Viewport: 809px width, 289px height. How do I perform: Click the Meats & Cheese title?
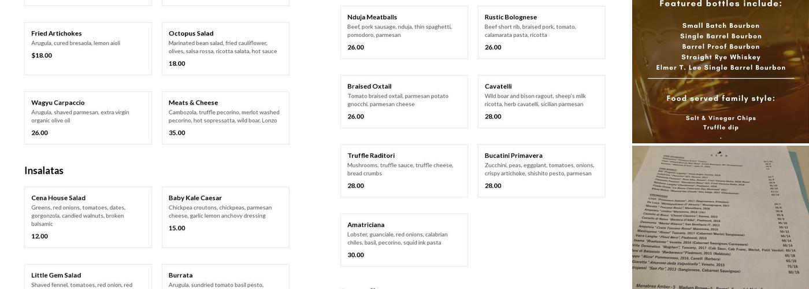coord(193,103)
